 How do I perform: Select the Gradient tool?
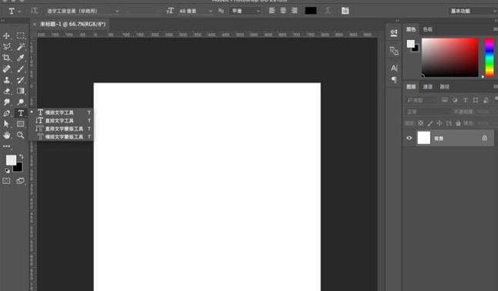[x=21, y=91]
